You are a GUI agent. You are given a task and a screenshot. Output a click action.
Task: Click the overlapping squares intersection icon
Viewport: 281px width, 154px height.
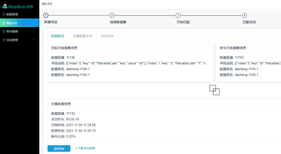point(214,90)
